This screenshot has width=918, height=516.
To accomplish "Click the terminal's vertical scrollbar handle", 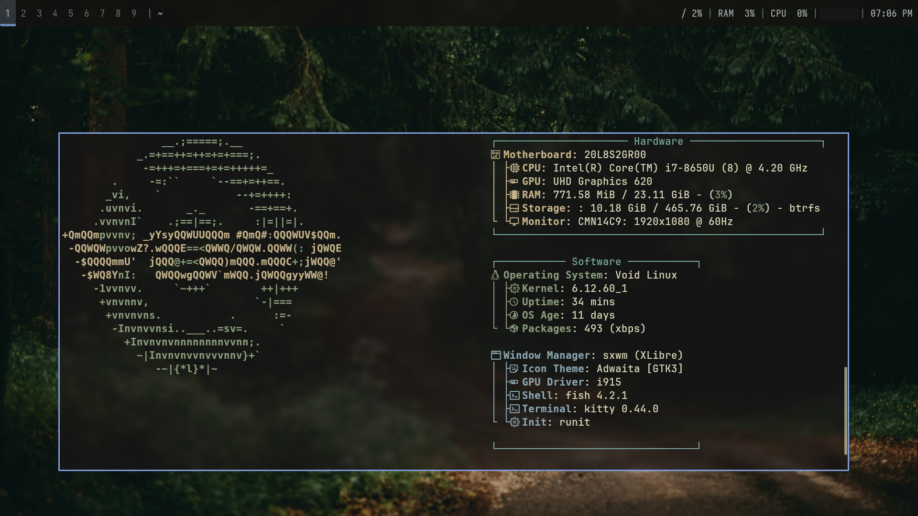I will coord(845,411).
